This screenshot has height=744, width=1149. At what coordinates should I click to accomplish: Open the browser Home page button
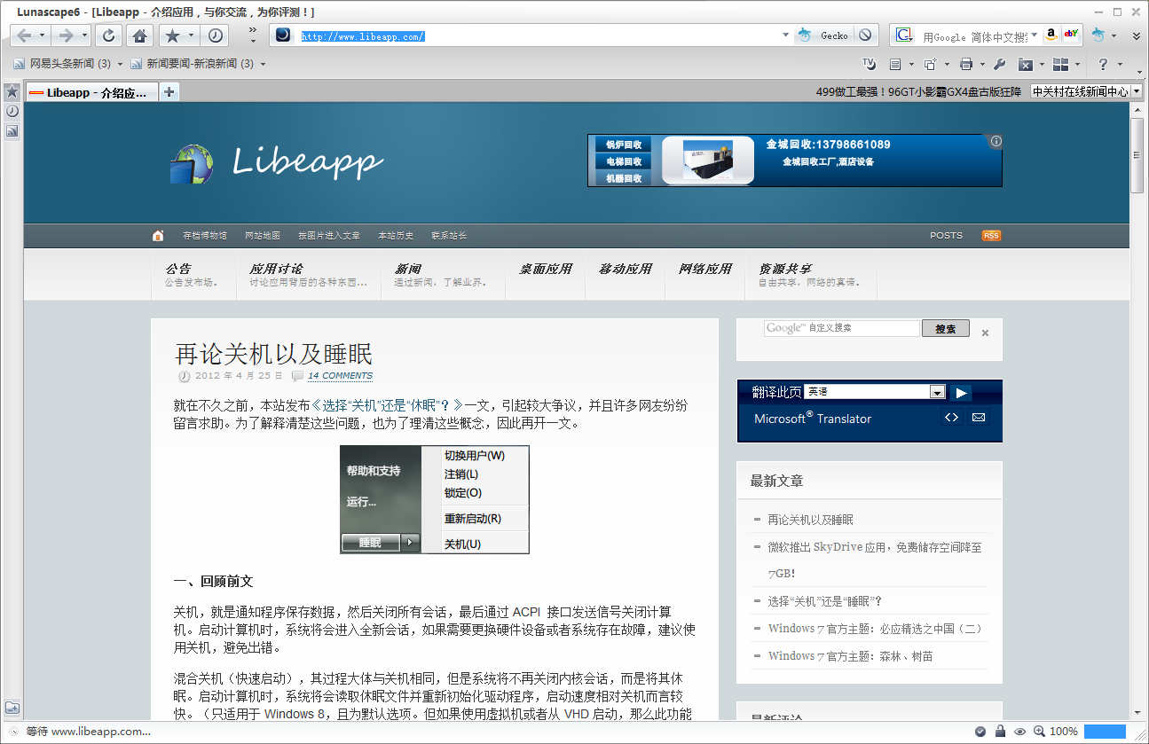tap(139, 35)
